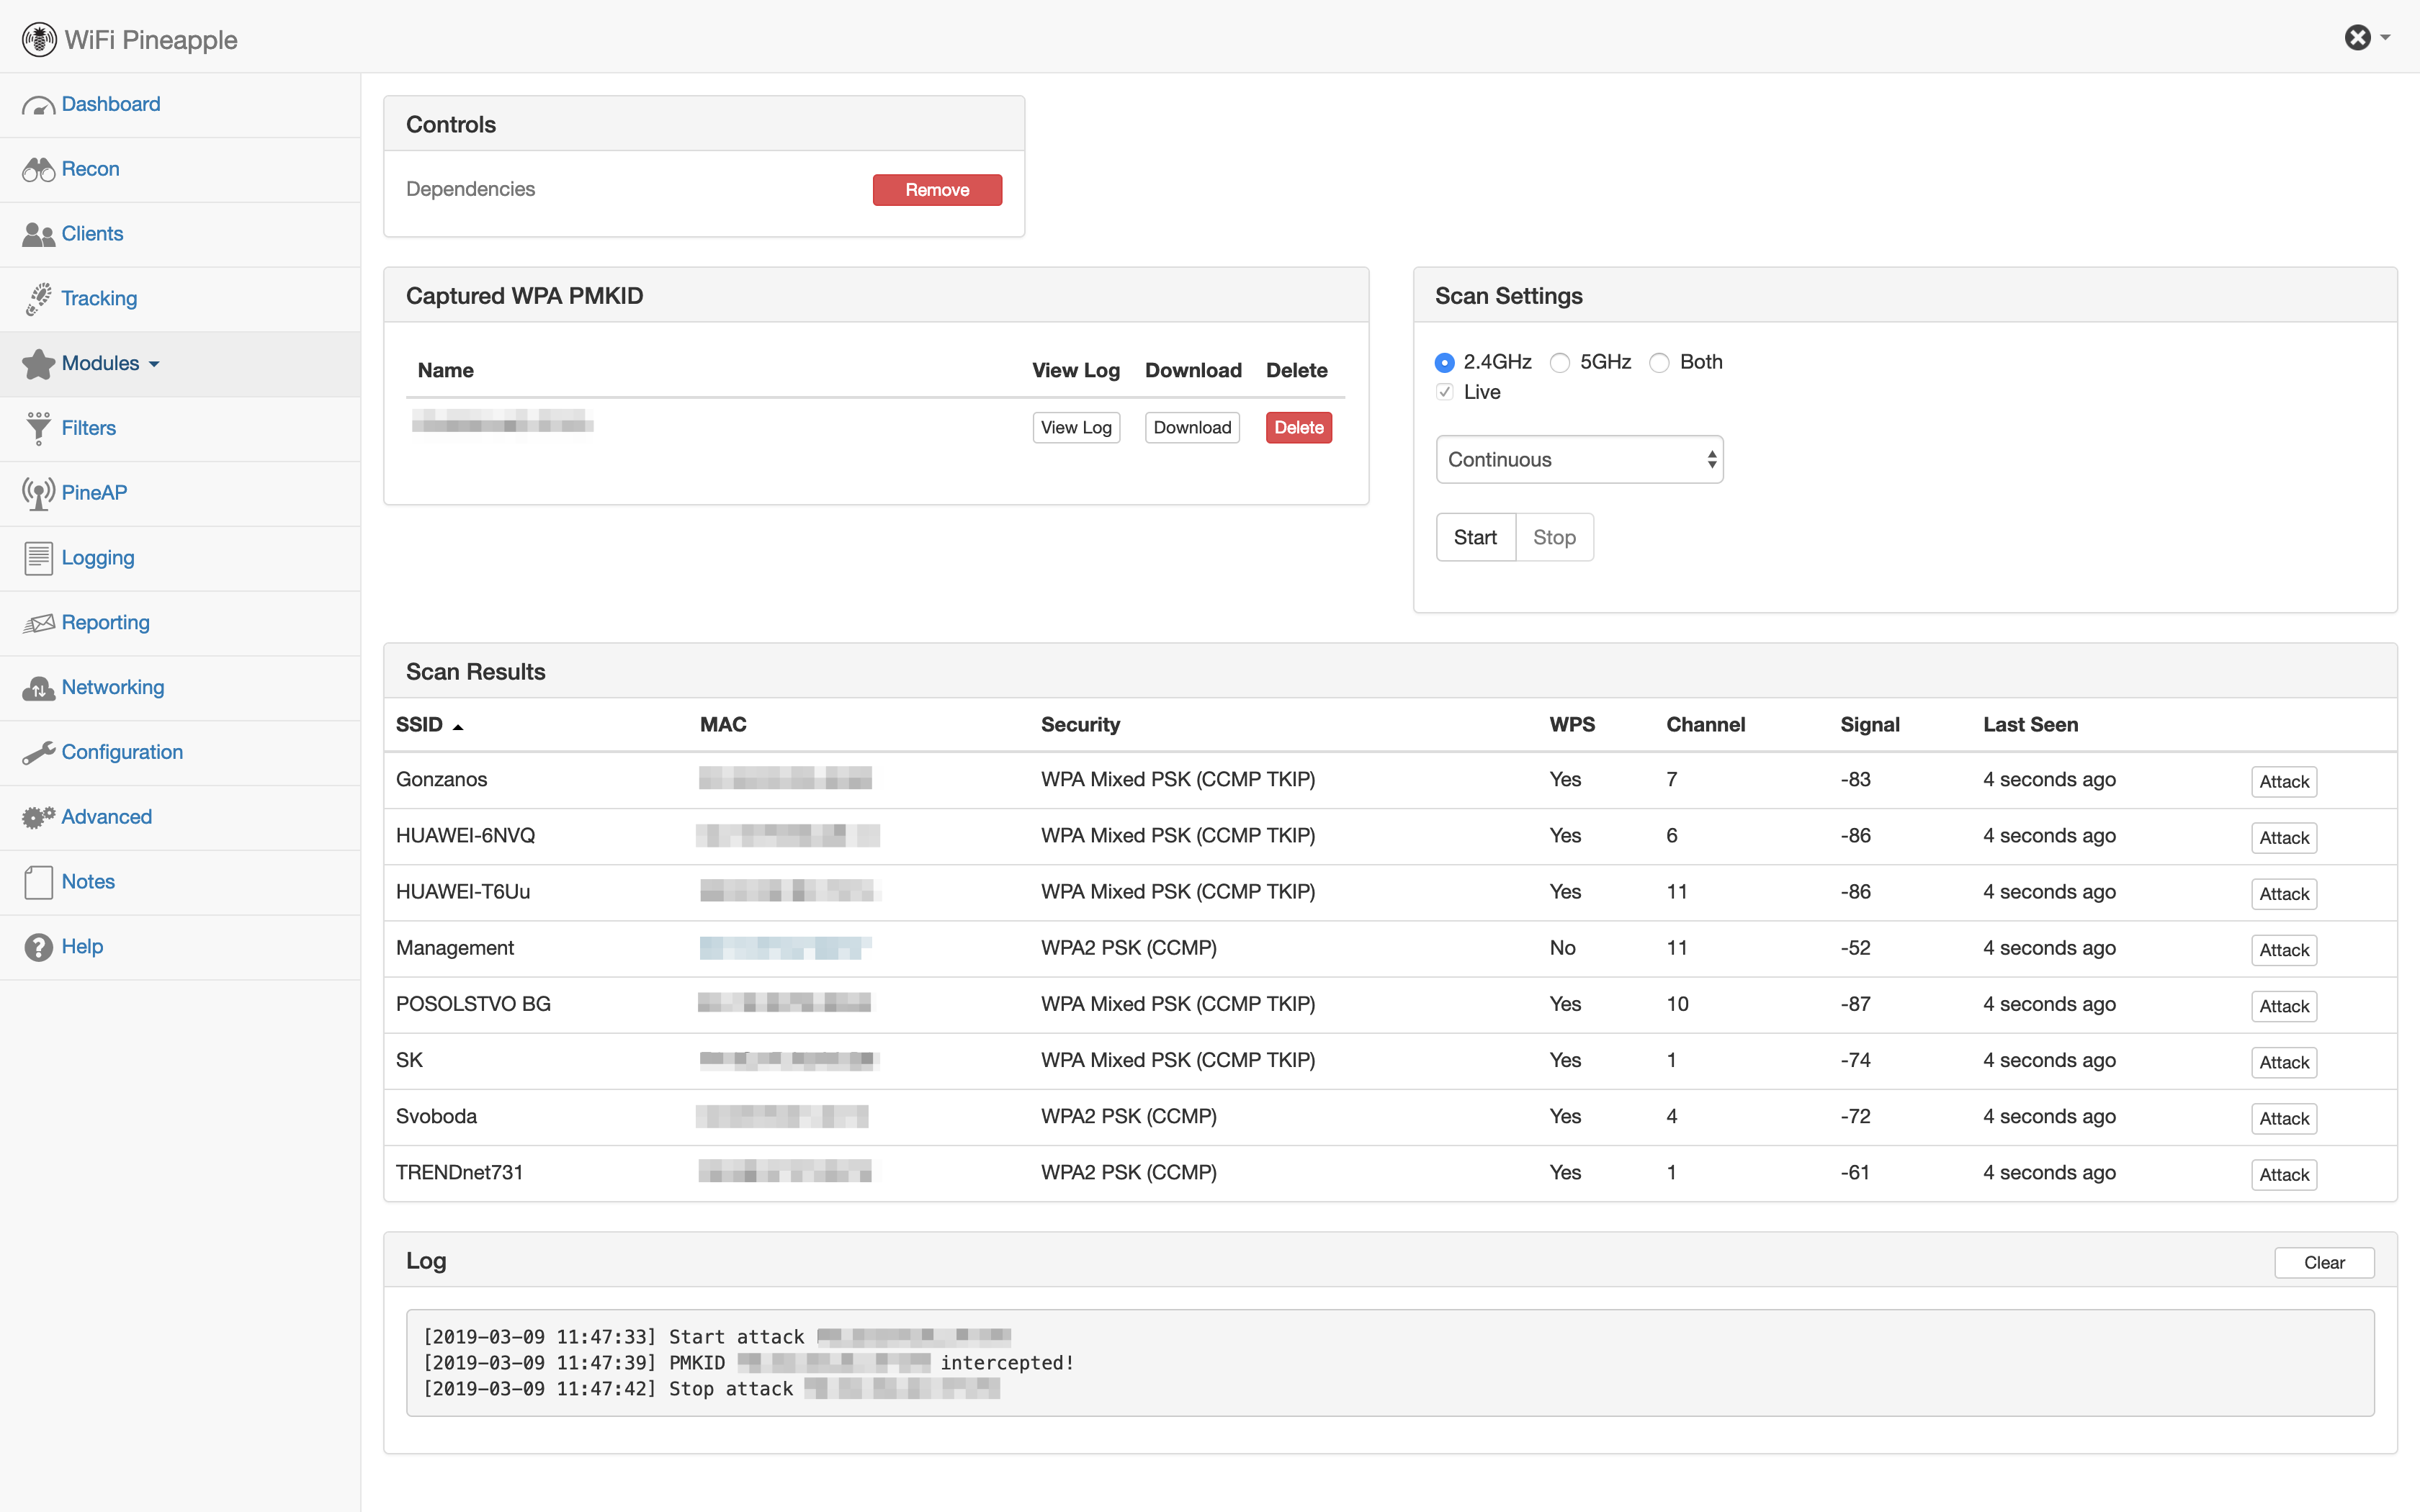Screen dimensions: 2420x1512
Task: Open Help with the question mark icon
Action: click(x=38, y=947)
